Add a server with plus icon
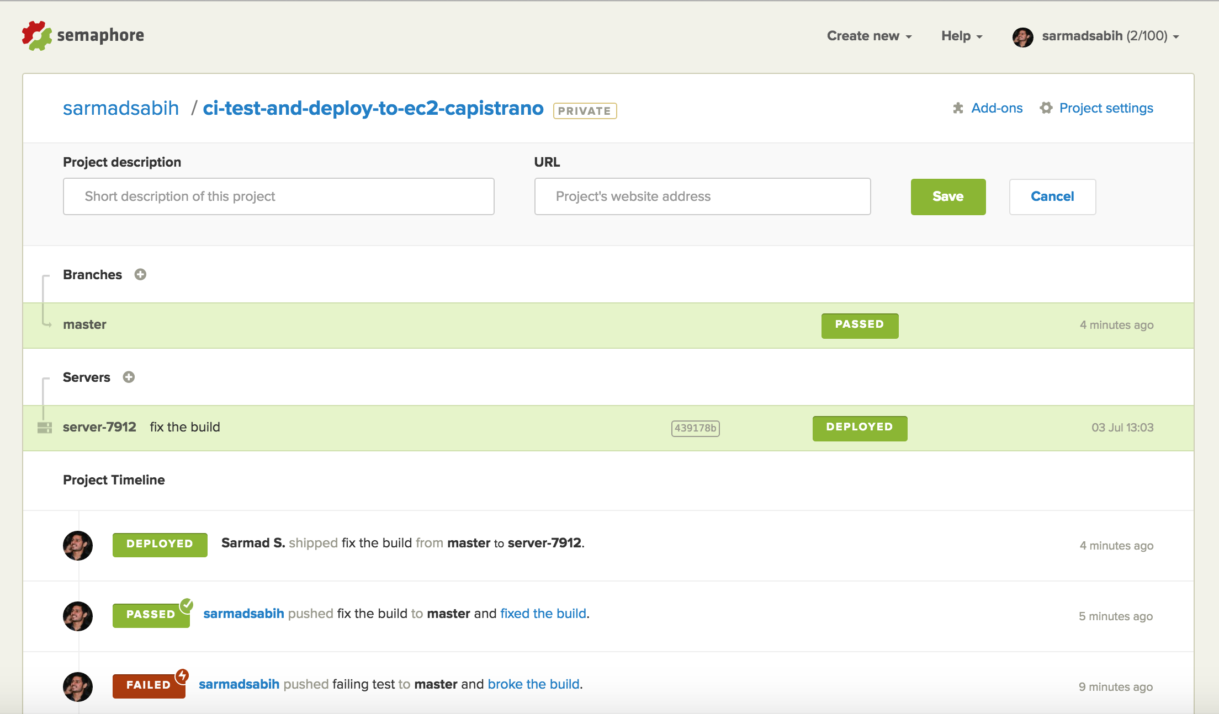 click(x=129, y=377)
